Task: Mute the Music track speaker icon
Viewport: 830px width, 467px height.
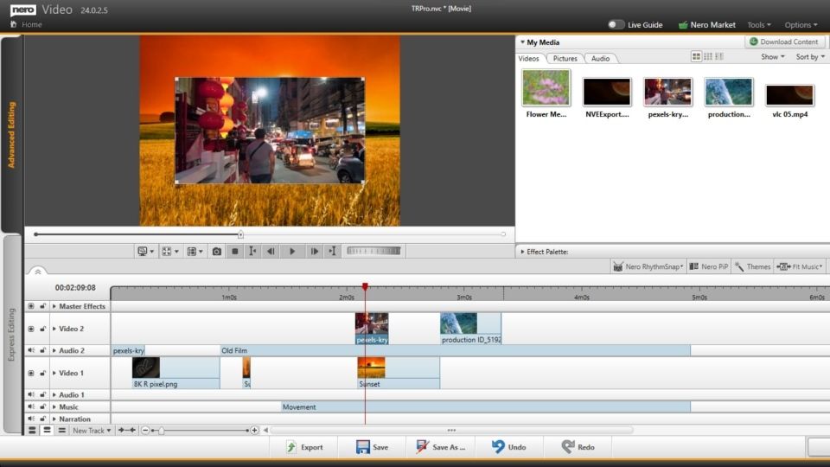Action: point(31,406)
